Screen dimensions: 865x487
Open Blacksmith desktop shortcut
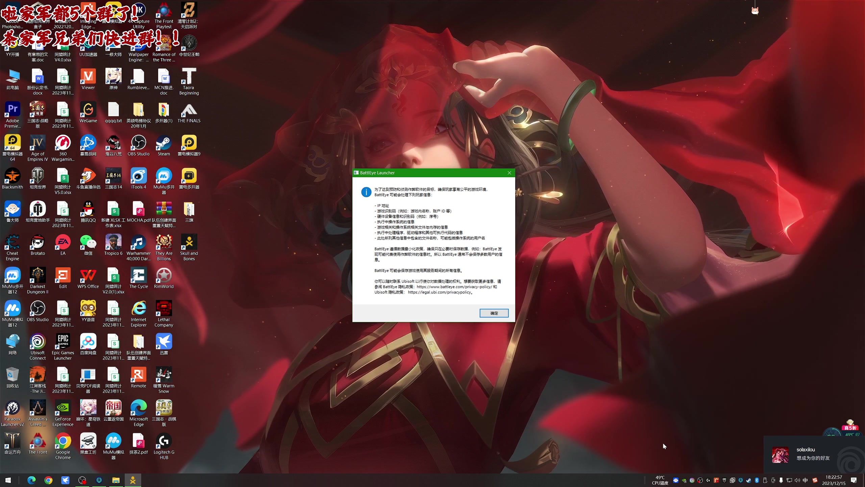[13, 179]
